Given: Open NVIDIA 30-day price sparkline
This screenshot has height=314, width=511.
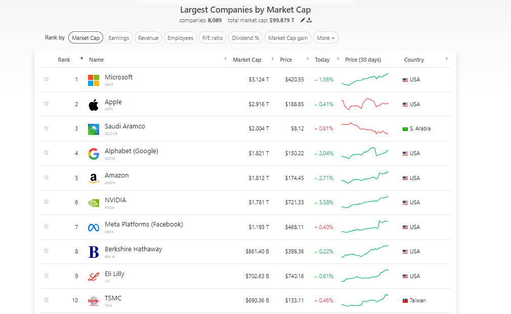Looking at the screenshot, I should tap(365, 202).
